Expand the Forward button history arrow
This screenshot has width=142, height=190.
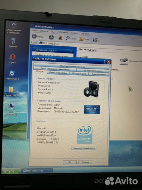tap(56, 37)
